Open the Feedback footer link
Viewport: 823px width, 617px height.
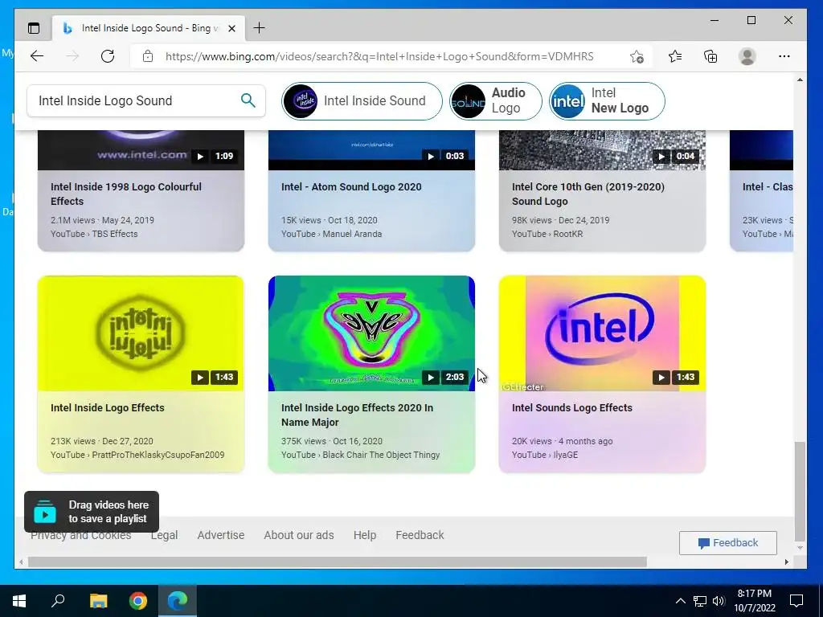420,535
